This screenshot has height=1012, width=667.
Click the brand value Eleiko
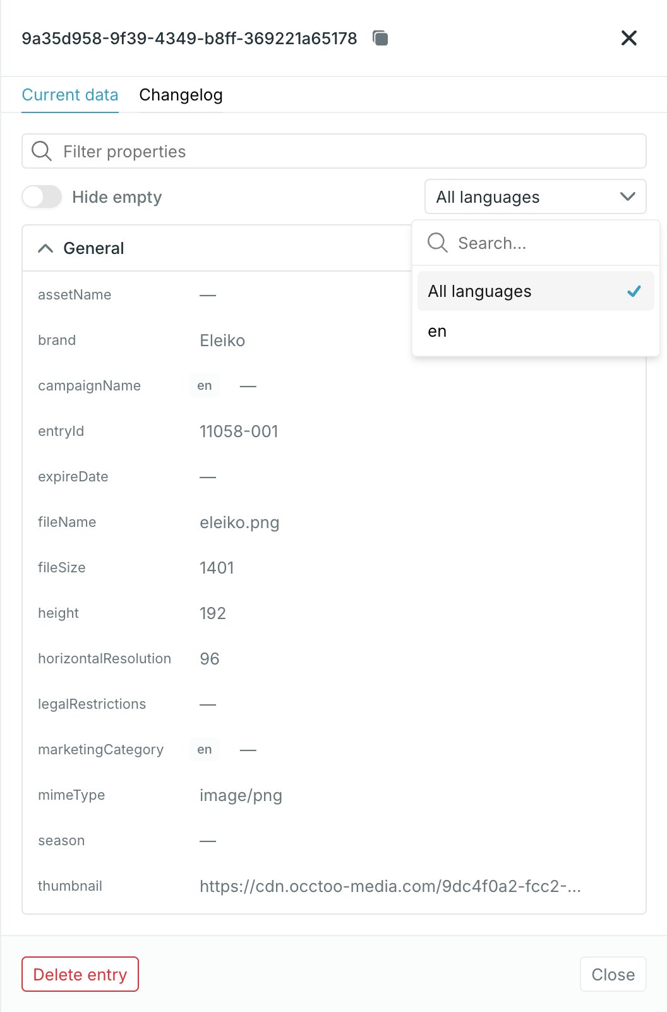click(x=222, y=340)
